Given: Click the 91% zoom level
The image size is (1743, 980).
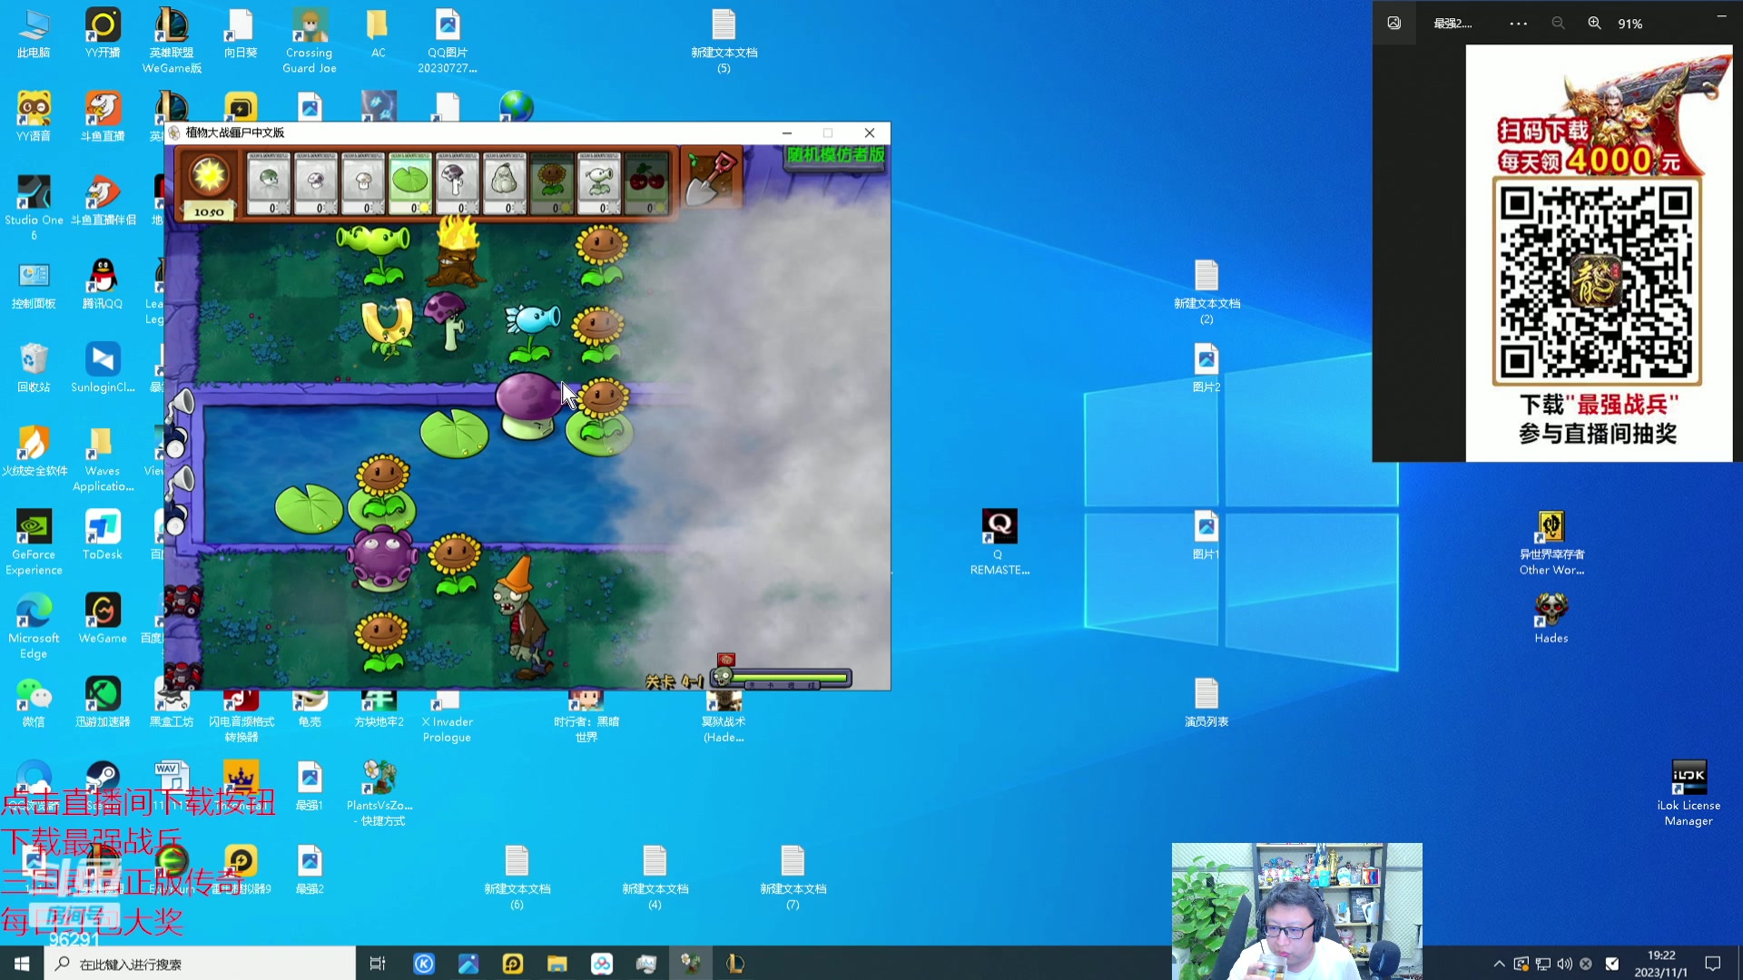Looking at the screenshot, I should coord(1630,24).
